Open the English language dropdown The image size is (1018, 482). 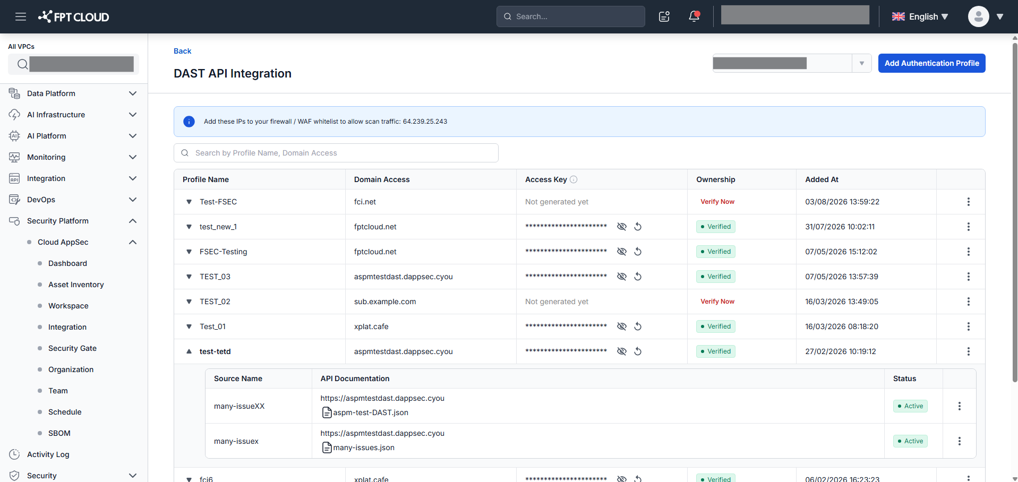pos(920,16)
